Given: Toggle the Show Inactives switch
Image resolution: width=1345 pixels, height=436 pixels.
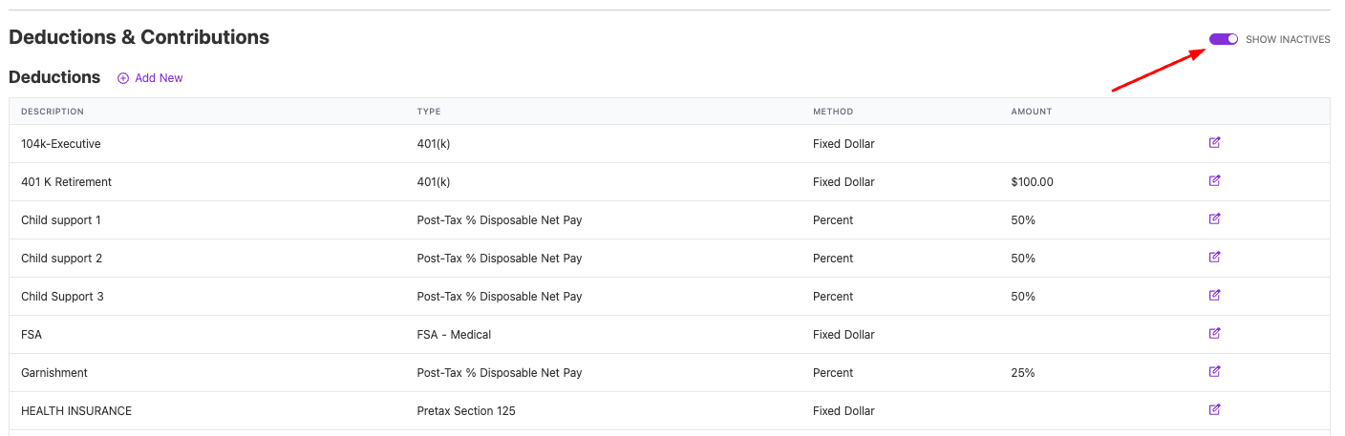Looking at the screenshot, I should [x=1224, y=39].
